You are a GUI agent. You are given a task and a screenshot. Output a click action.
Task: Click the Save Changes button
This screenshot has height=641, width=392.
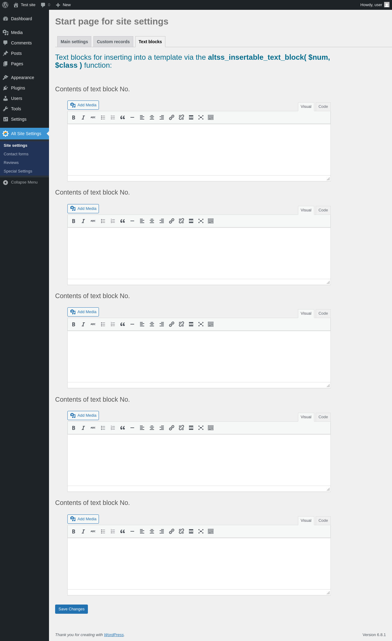pos(71,609)
